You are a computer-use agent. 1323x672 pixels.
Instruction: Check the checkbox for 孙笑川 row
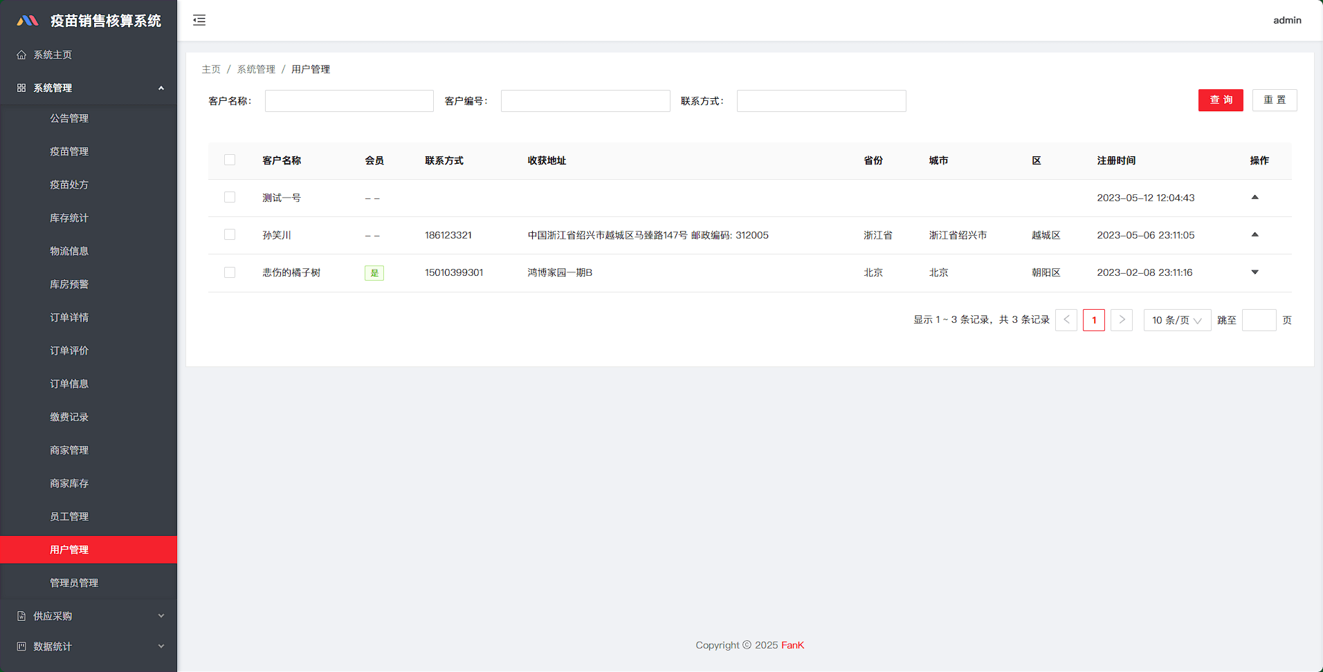coord(230,235)
